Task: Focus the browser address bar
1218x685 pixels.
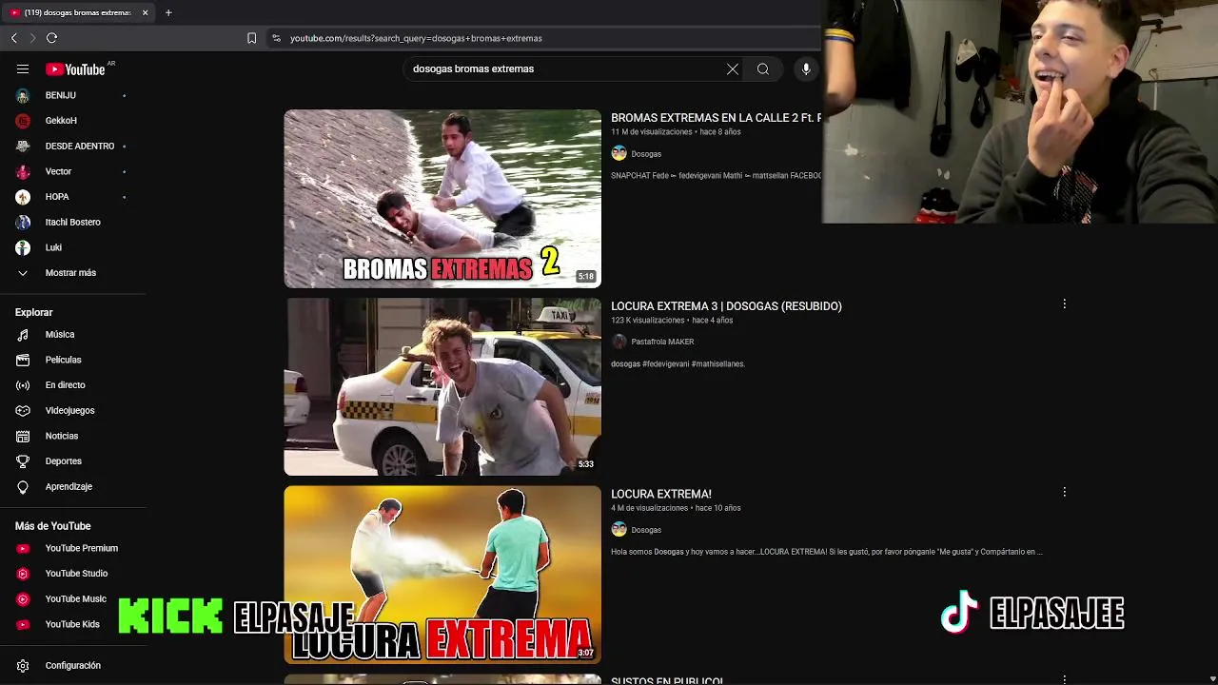Action: tap(542, 38)
